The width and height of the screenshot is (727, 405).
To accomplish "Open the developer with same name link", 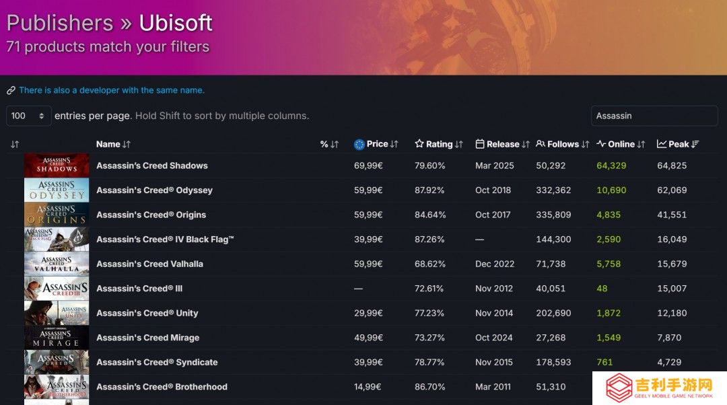I will tap(111, 90).
